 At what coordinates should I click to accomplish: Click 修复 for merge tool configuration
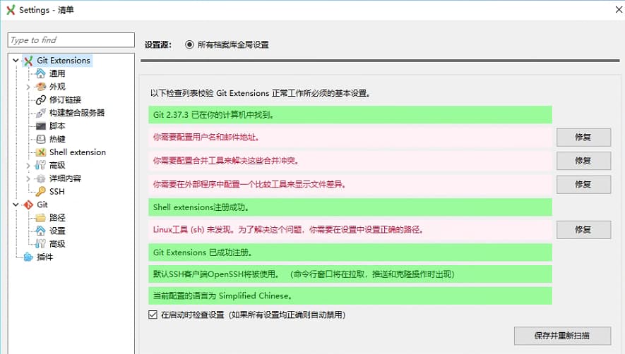[583, 161]
